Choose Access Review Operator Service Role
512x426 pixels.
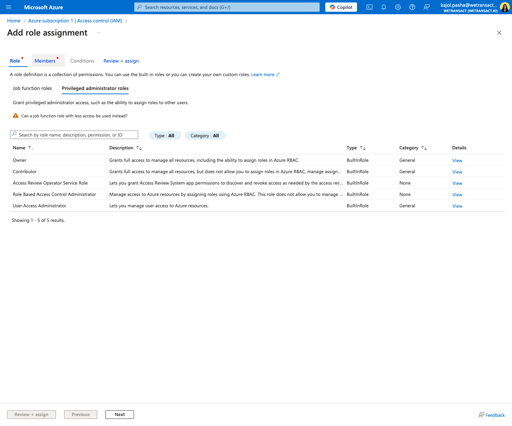pos(257,183)
